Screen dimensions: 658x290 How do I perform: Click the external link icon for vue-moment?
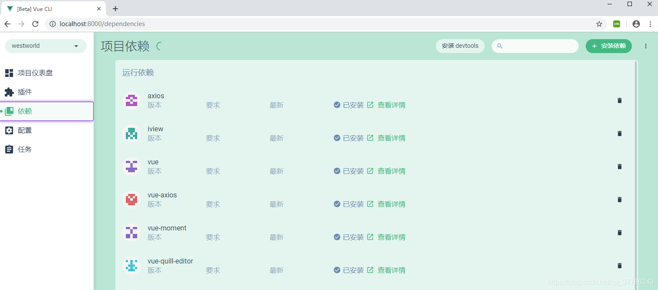(x=370, y=237)
